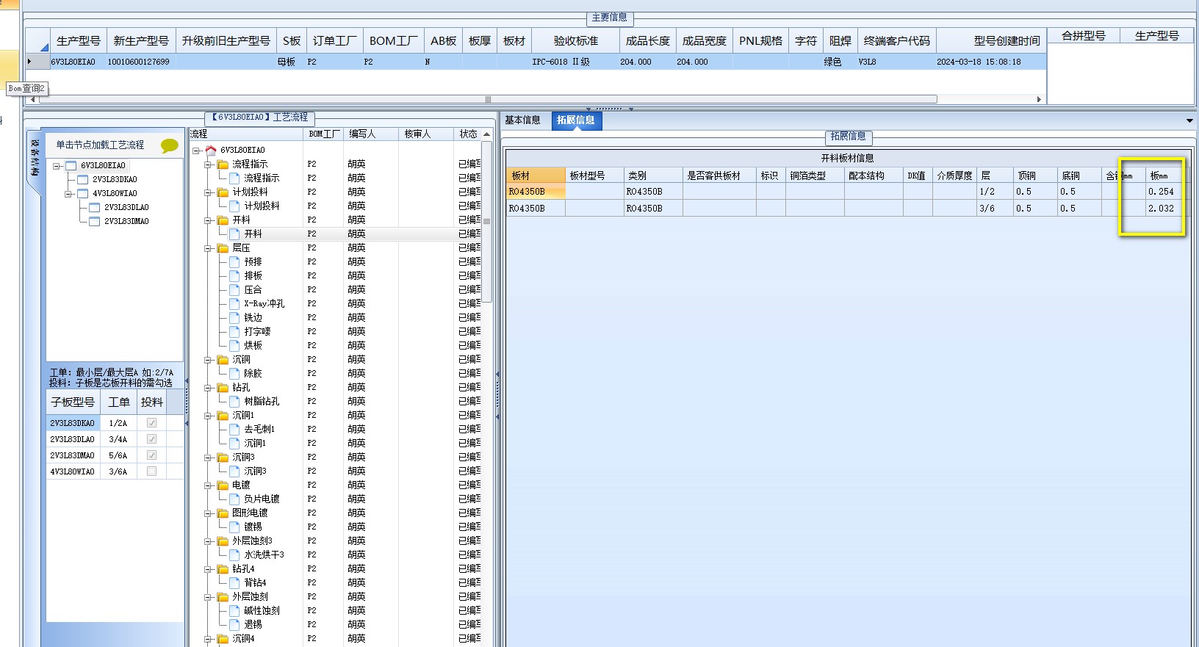Image resolution: width=1199 pixels, height=647 pixels.
Task: Enable the 投料 checkbox for 4V3L80WIA0
Action: tap(151, 471)
